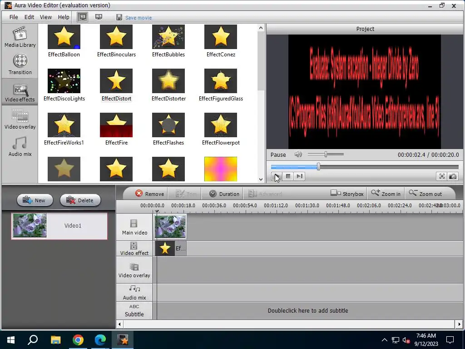Screen dimensions: 465x349
Task: Click the Audio mix track header
Action: pyautogui.click(x=134, y=293)
